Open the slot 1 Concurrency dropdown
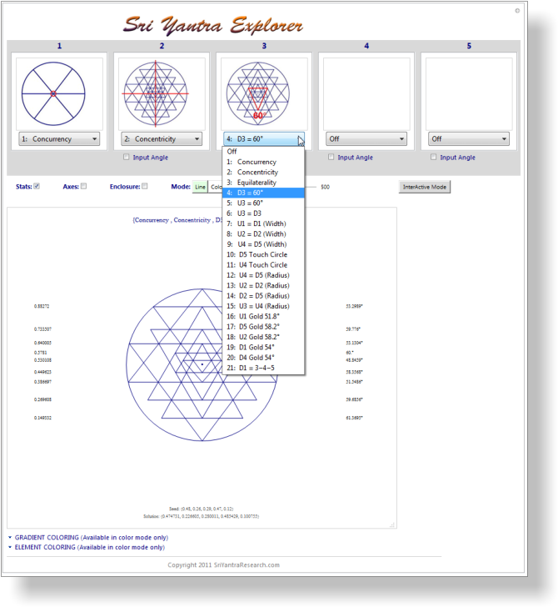This screenshot has height=607, width=558. tap(59, 138)
